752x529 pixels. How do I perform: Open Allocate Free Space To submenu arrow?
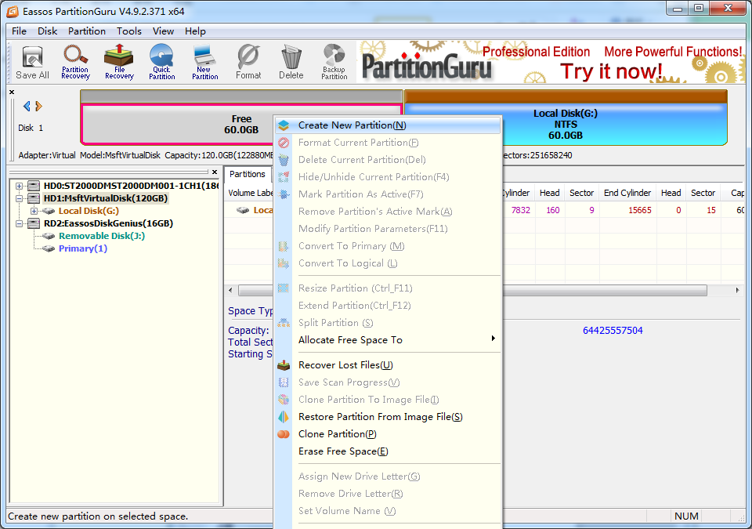(493, 339)
